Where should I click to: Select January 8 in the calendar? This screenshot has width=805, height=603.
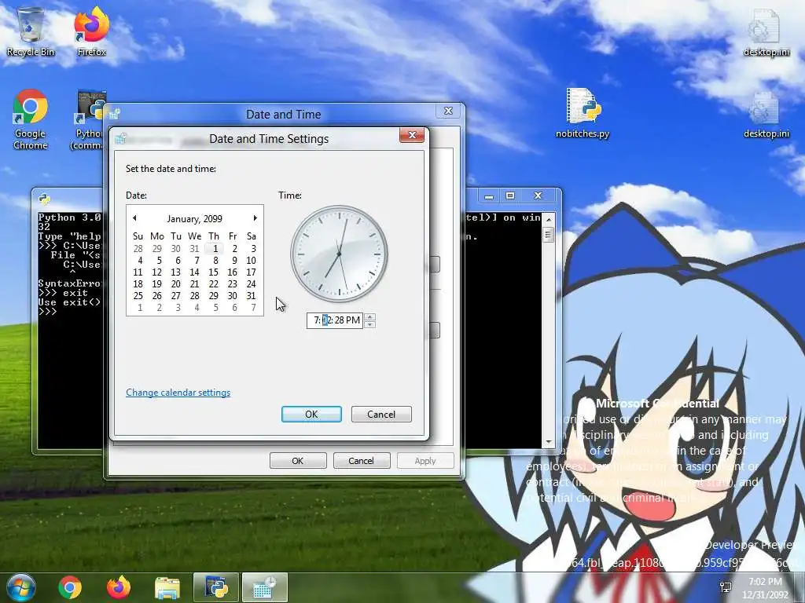[x=215, y=261]
